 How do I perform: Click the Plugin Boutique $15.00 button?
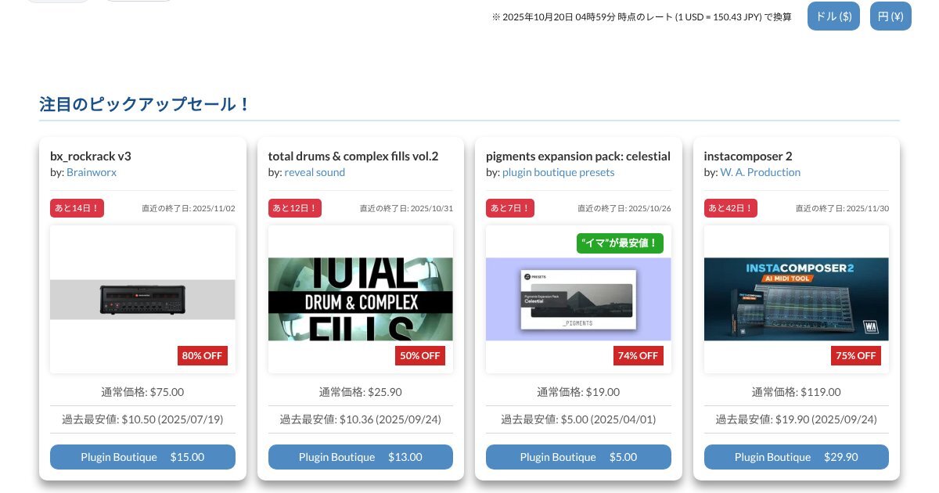click(x=142, y=457)
